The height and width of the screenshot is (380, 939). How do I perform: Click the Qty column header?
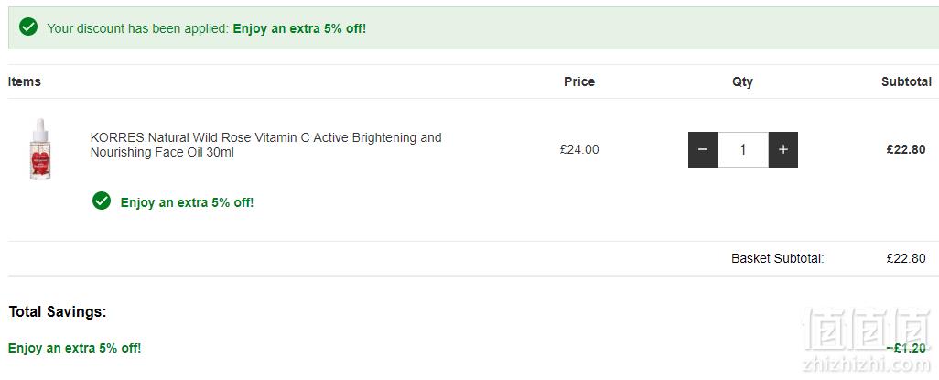coord(742,82)
